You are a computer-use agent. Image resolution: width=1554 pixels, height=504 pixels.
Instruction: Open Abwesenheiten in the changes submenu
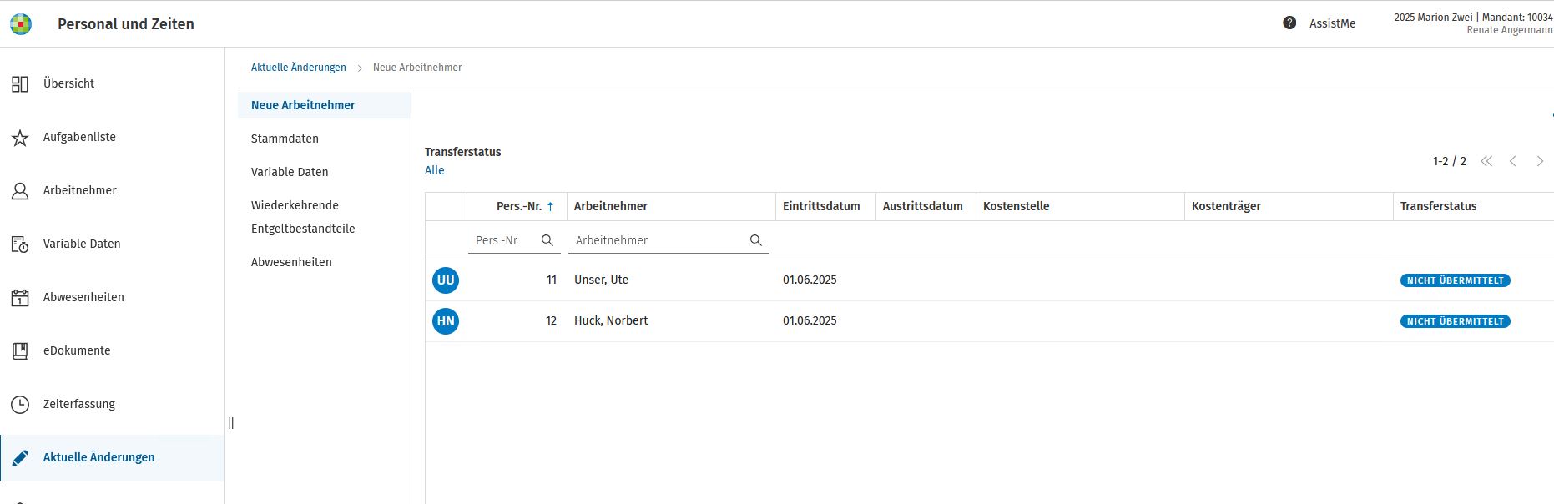[x=291, y=262]
